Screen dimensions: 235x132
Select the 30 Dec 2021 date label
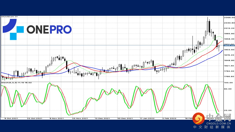125,118
